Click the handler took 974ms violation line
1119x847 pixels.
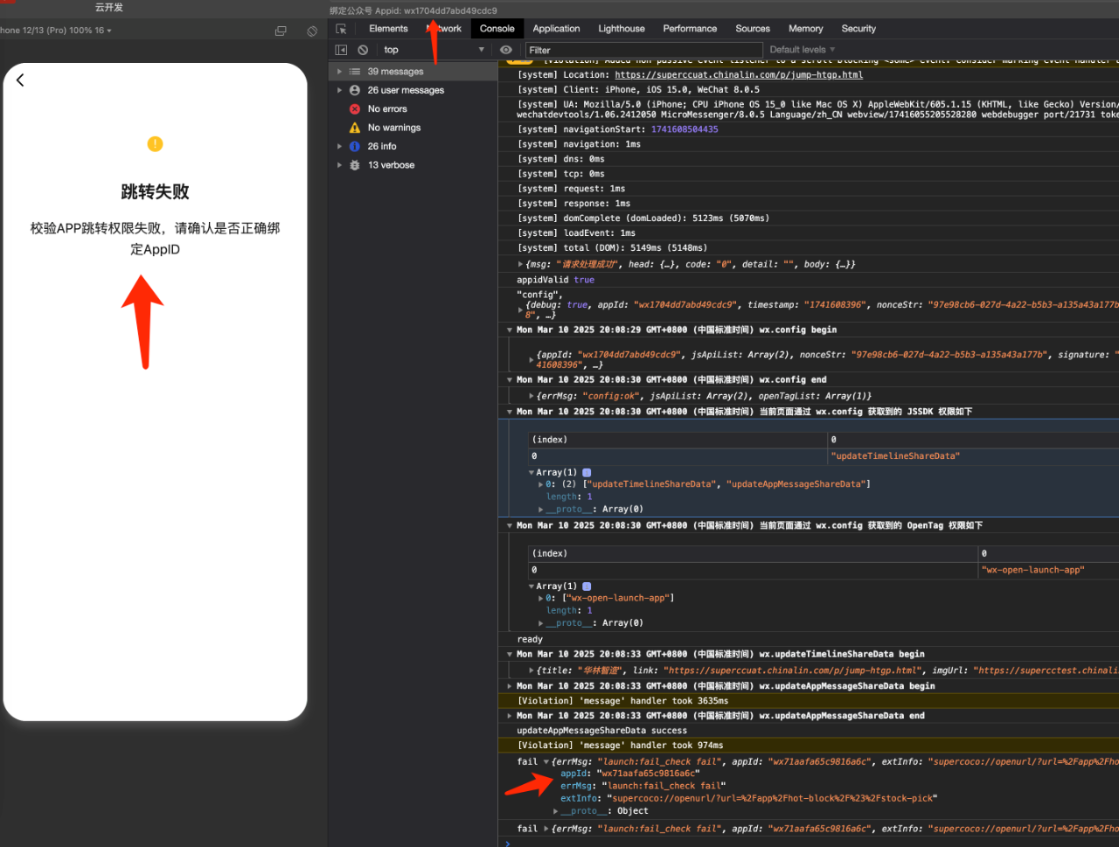(x=620, y=746)
